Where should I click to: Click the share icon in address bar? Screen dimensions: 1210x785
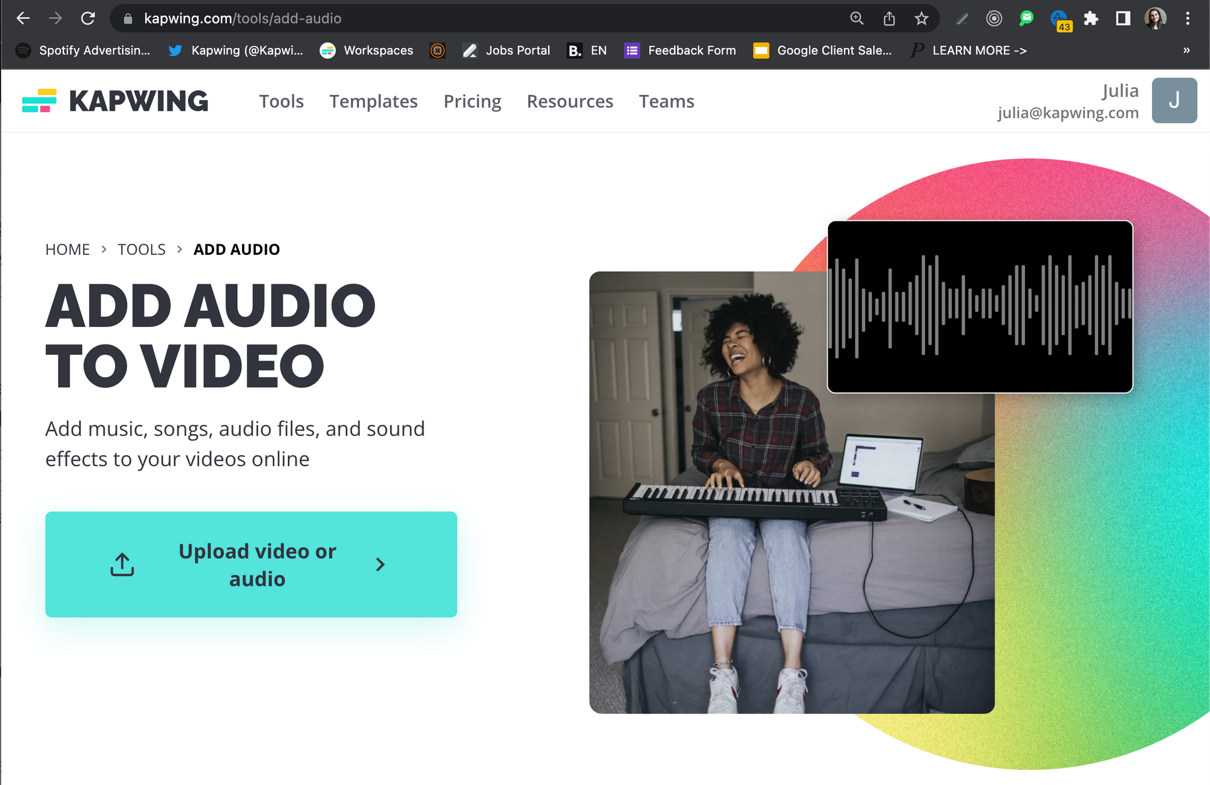tap(889, 19)
